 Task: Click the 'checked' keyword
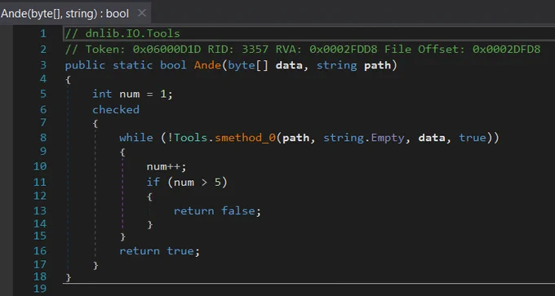[x=116, y=109]
